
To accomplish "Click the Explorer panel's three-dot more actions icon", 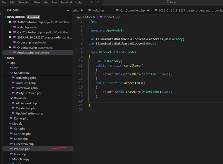I will (67, 10).
